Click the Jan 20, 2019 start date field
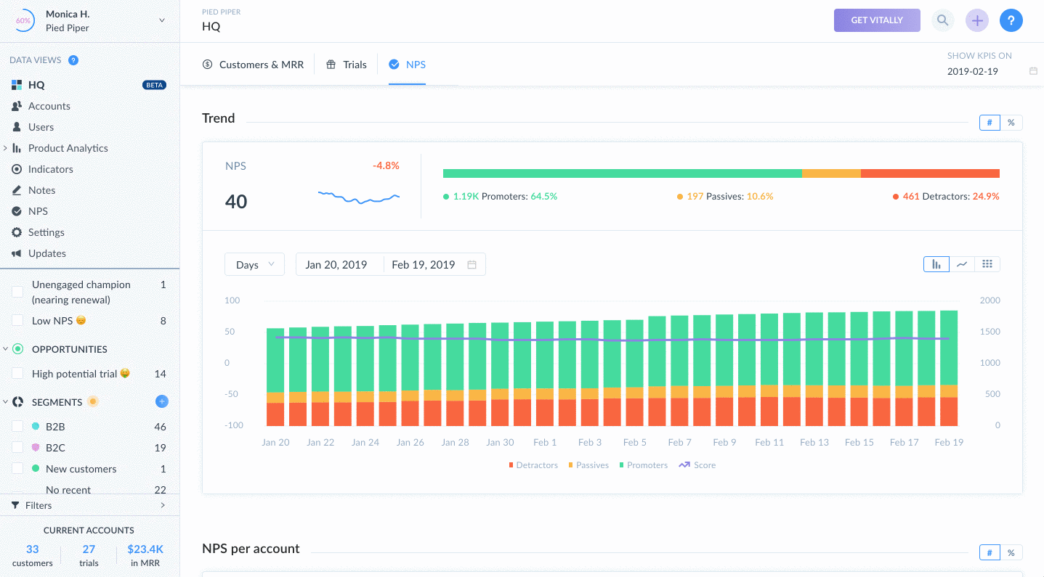Viewport: 1044px width, 577px height. [336, 265]
